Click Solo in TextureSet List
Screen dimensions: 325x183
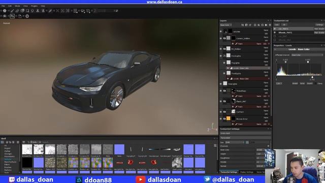(277, 25)
